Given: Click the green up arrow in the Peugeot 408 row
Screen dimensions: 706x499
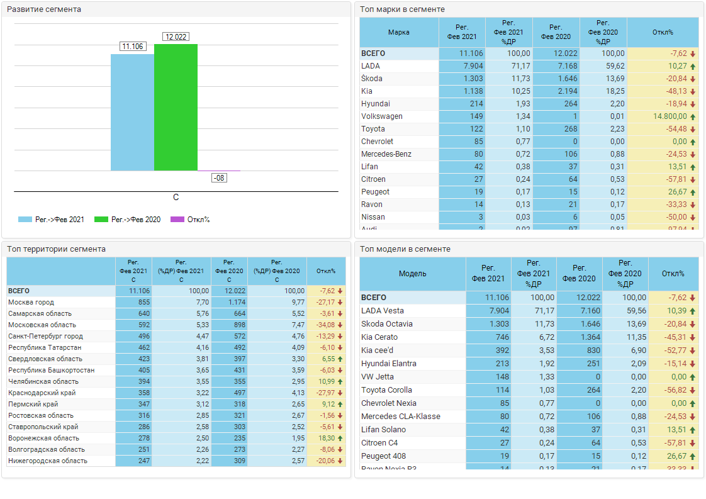Looking at the screenshot, I should click(693, 456).
